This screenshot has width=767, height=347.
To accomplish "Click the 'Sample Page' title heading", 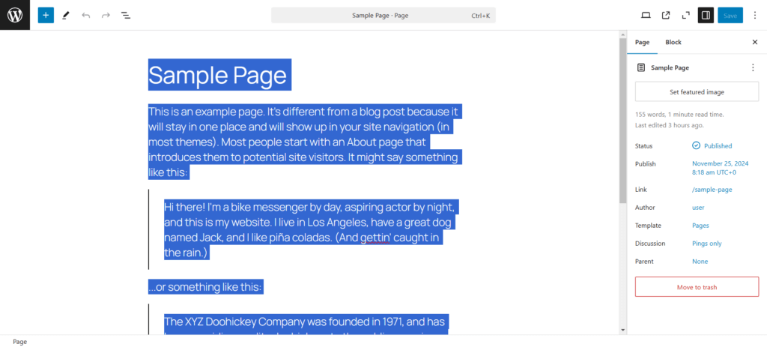I will 219,75.
